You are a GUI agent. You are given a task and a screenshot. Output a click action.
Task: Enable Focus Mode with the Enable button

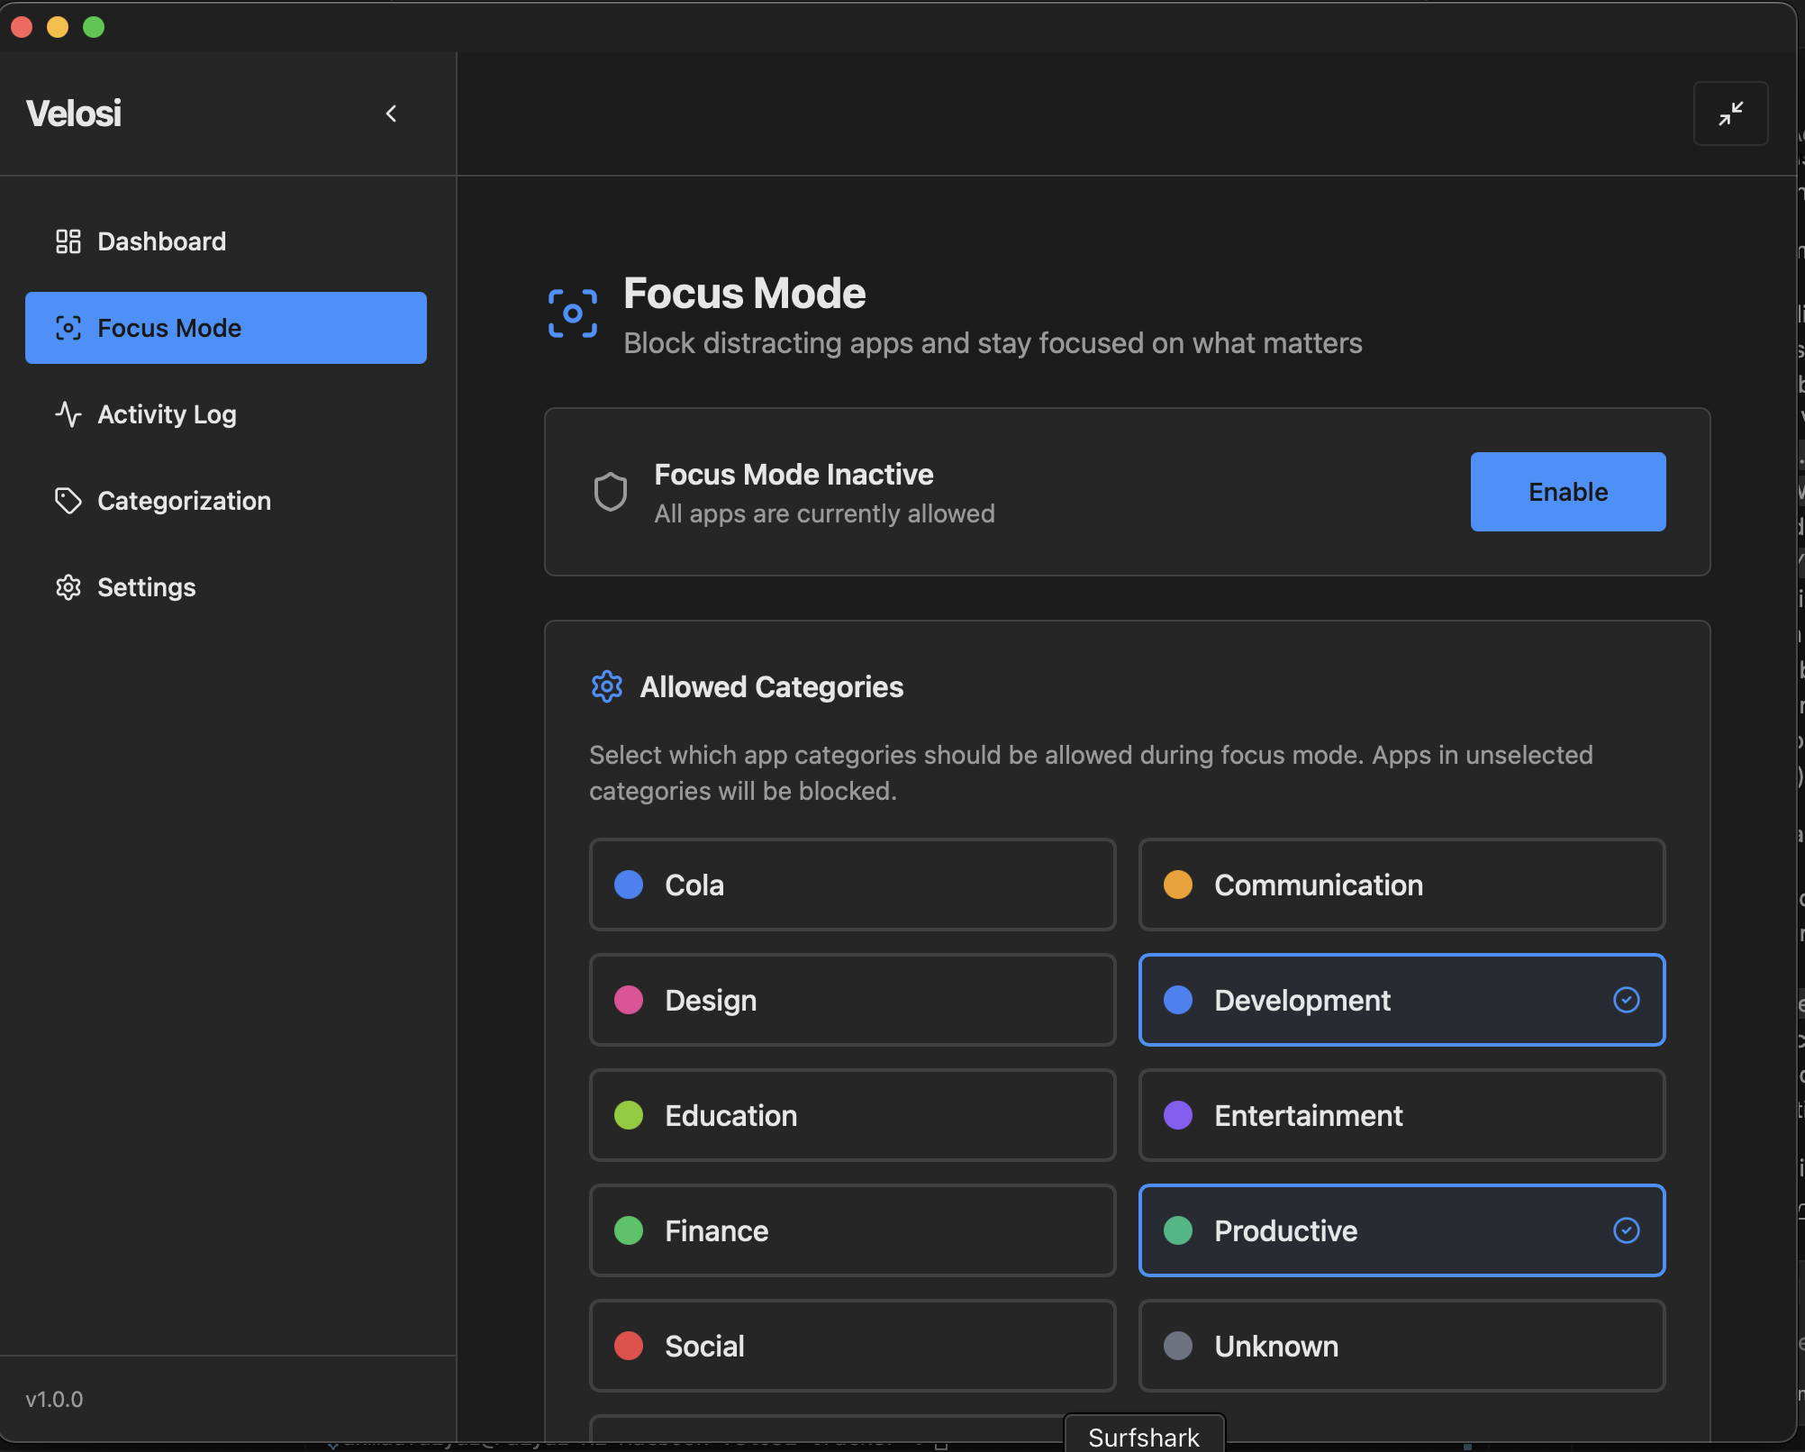(1568, 492)
